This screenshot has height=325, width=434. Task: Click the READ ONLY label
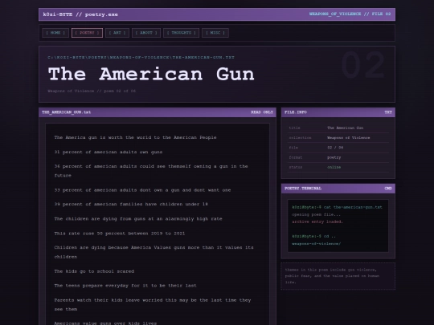262,112
